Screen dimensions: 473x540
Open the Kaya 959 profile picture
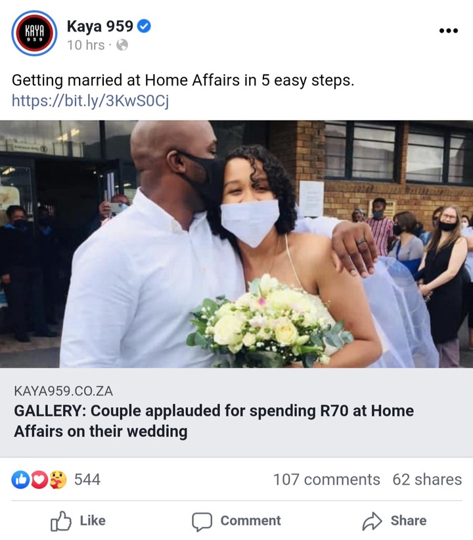click(x=34, y=34)
